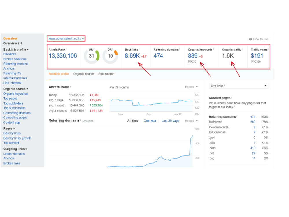Open Content gap tool
The height and width of the screenshot is (217, 289).
coord(12,123)
